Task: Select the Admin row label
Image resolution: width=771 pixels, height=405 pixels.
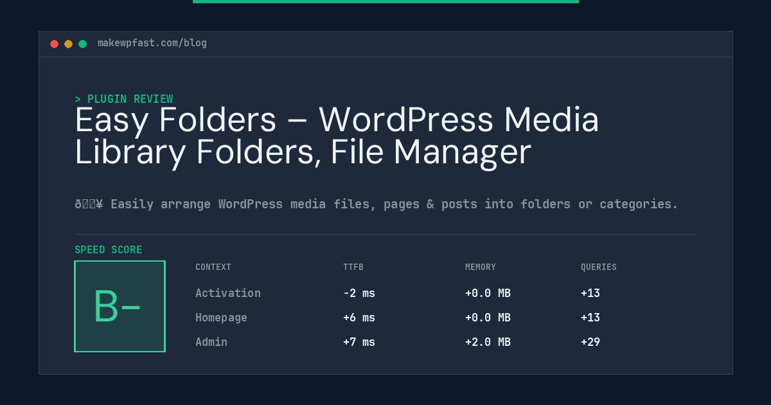Action: pyautogui.click(x=211, y=342)
